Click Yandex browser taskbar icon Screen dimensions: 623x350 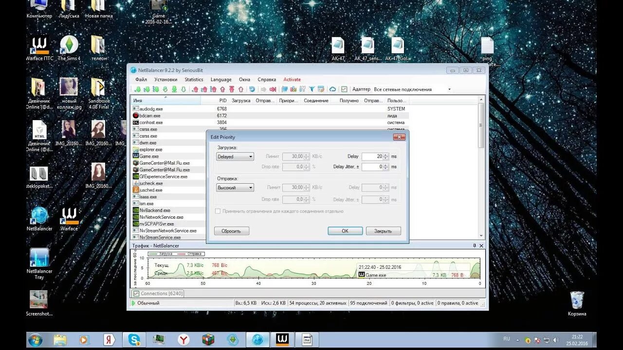pyautogui.click(x=183, y=339)
